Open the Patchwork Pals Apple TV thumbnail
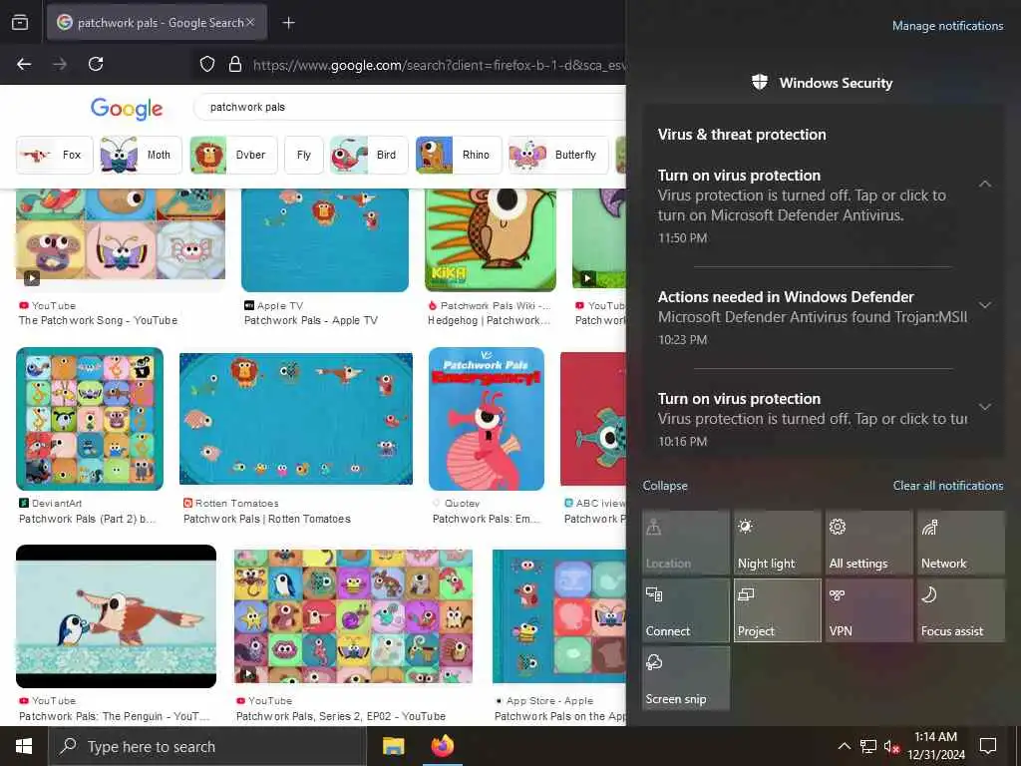The width and height of the screenshot is (1021, 766). (x=325, y=239)
